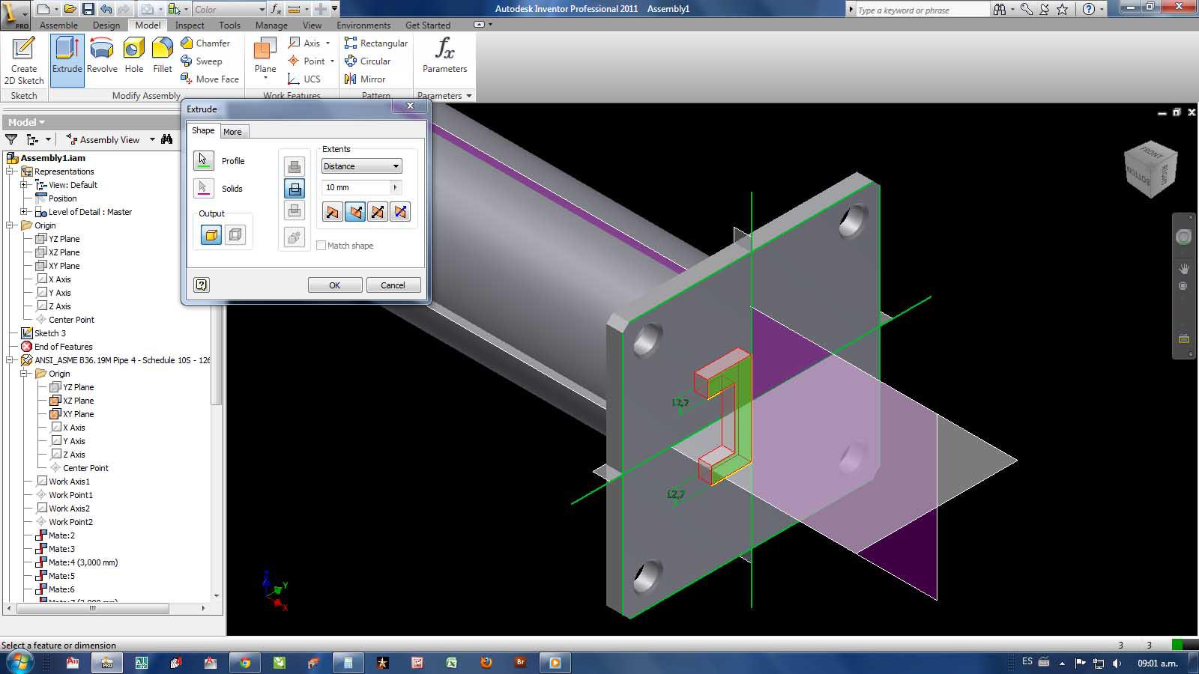Screen dimensions: 1199x674
Task: Open Windows Start button
Action: click(x=19, y=662)
